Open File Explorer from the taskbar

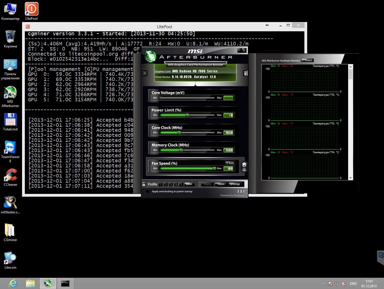(30, 283)
